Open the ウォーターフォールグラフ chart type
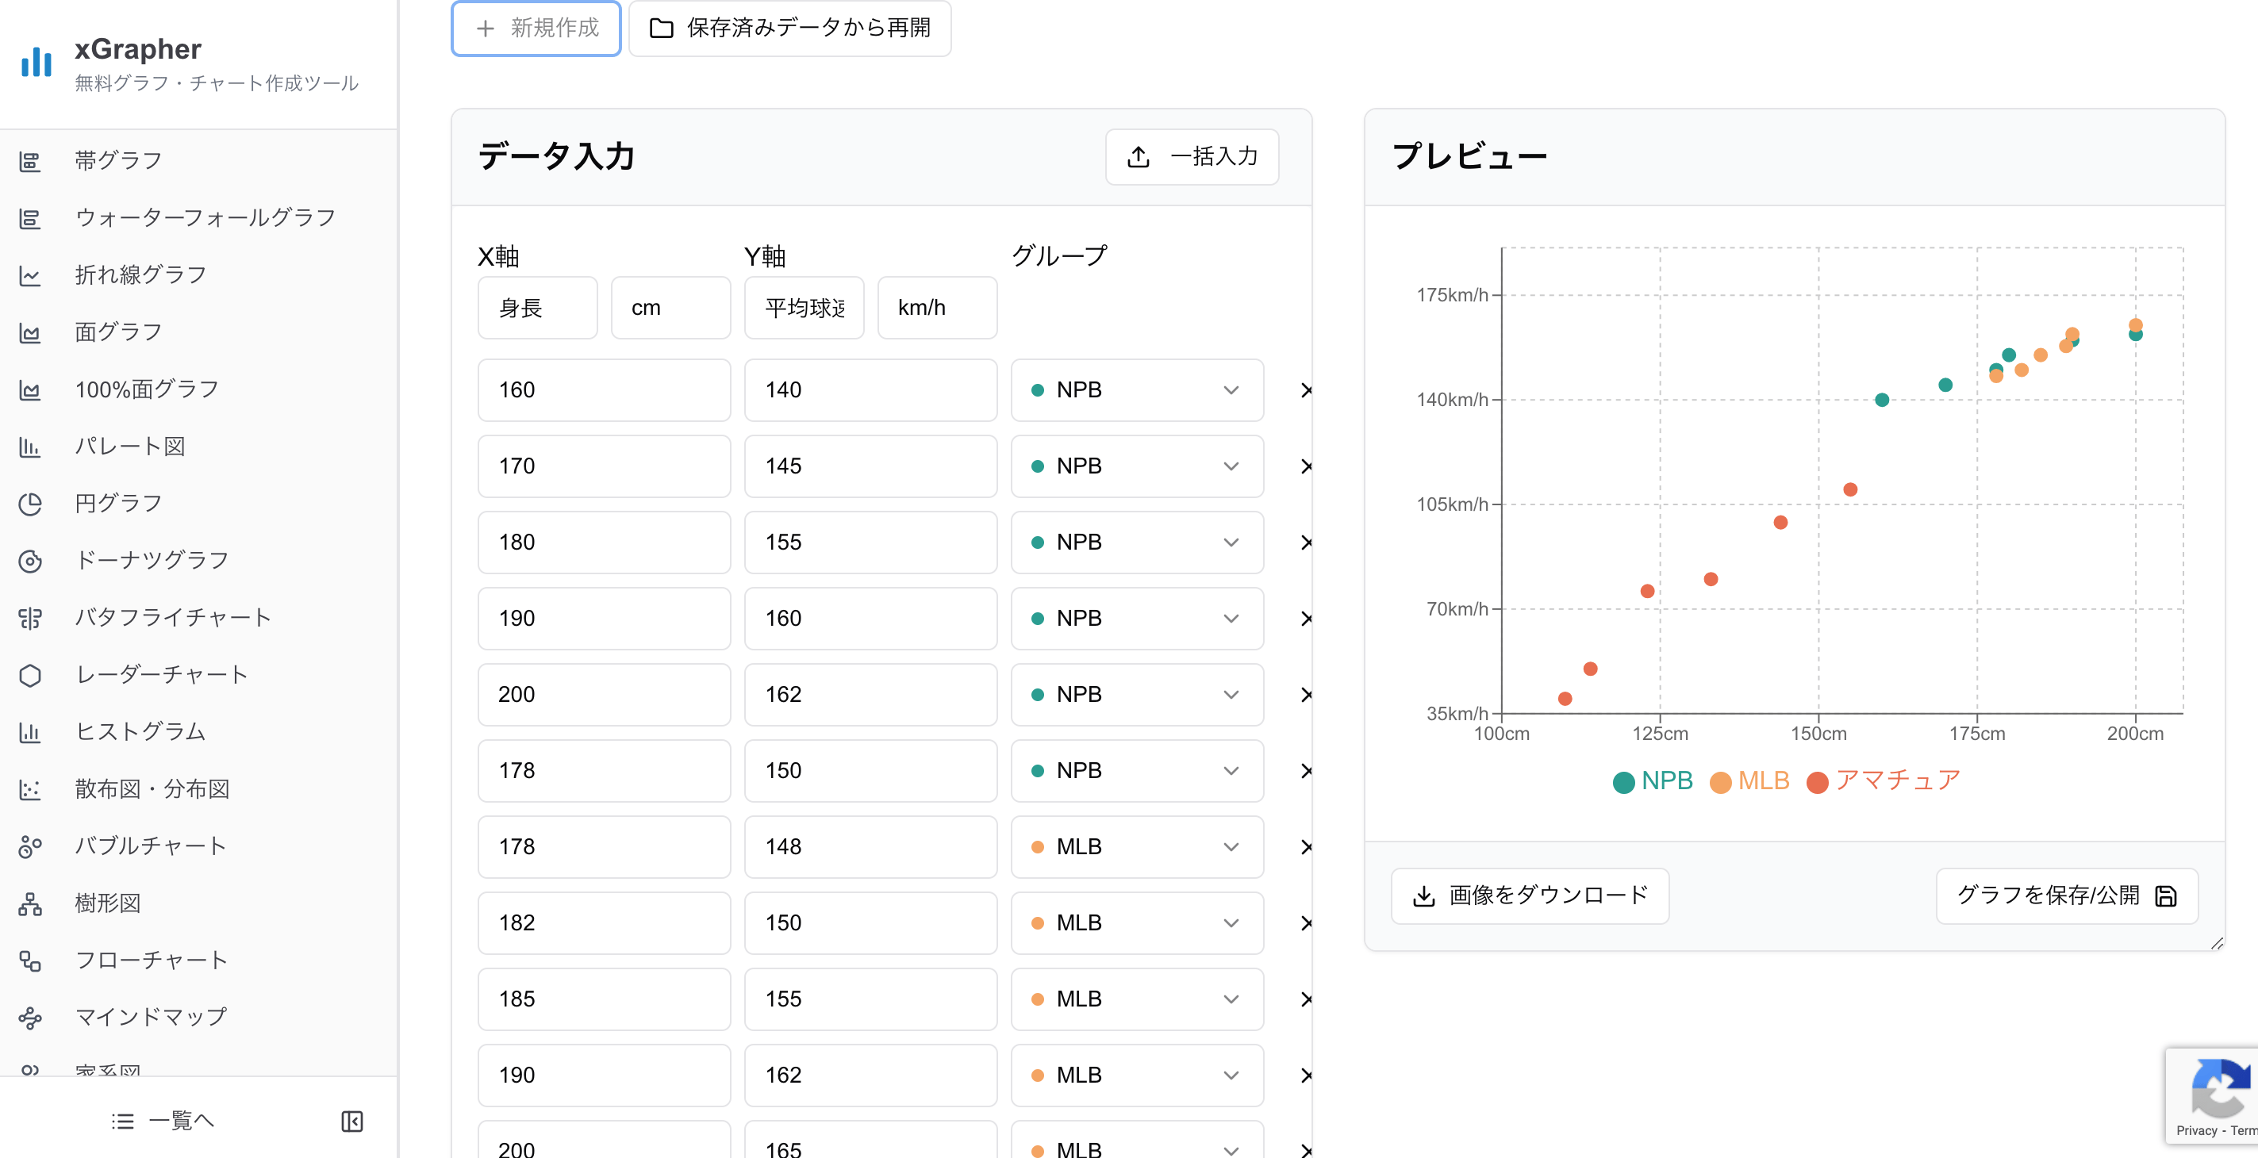This screenshot has width=2258, height=1158. coord(203,217)
